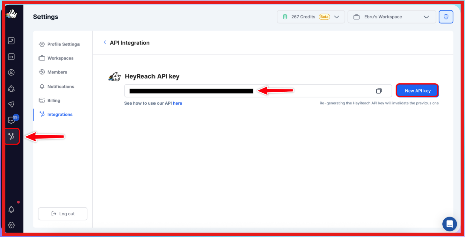Open the leads profile icon in sidebar
465x237 pixels.
(x=11, y=73)
